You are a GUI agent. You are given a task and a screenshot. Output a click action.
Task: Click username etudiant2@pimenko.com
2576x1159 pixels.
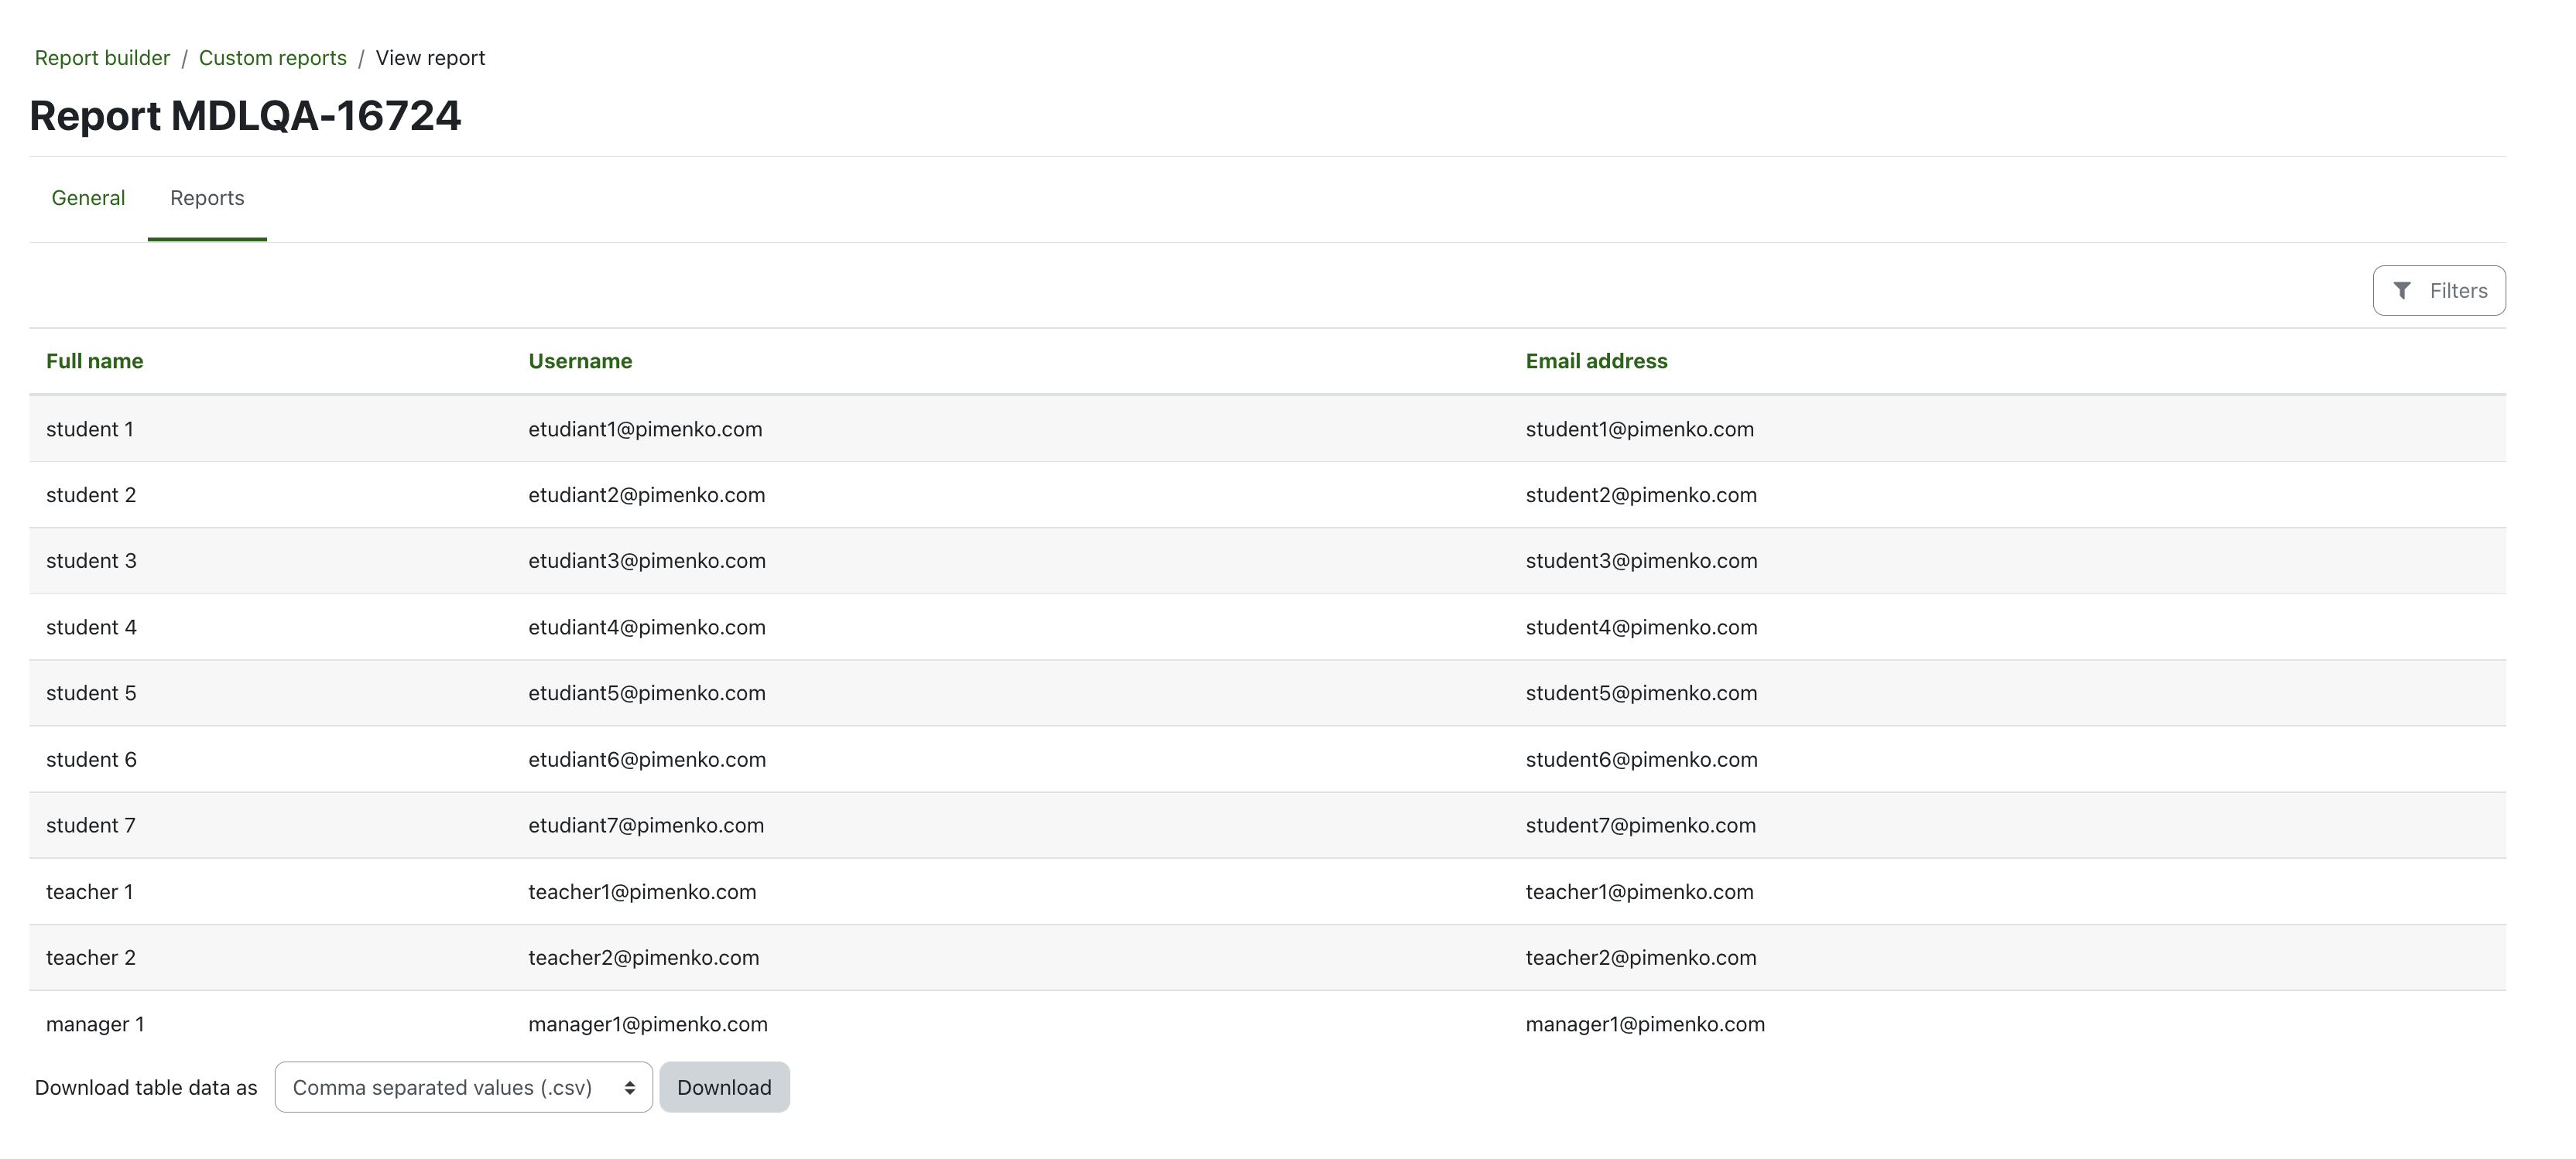pos(647,494)
